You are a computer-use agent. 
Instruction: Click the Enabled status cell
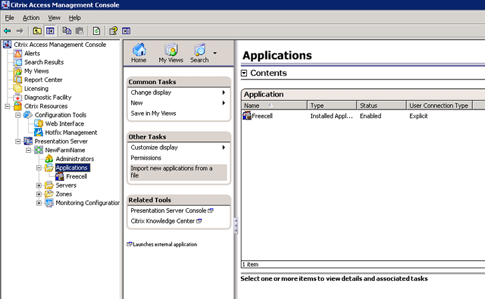pos(370,116)
